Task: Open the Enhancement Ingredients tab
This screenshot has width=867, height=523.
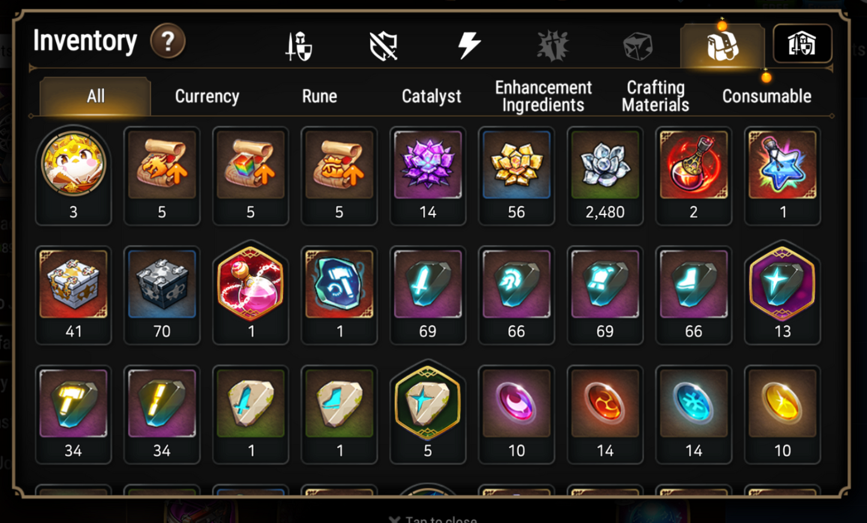Action: 544,96
